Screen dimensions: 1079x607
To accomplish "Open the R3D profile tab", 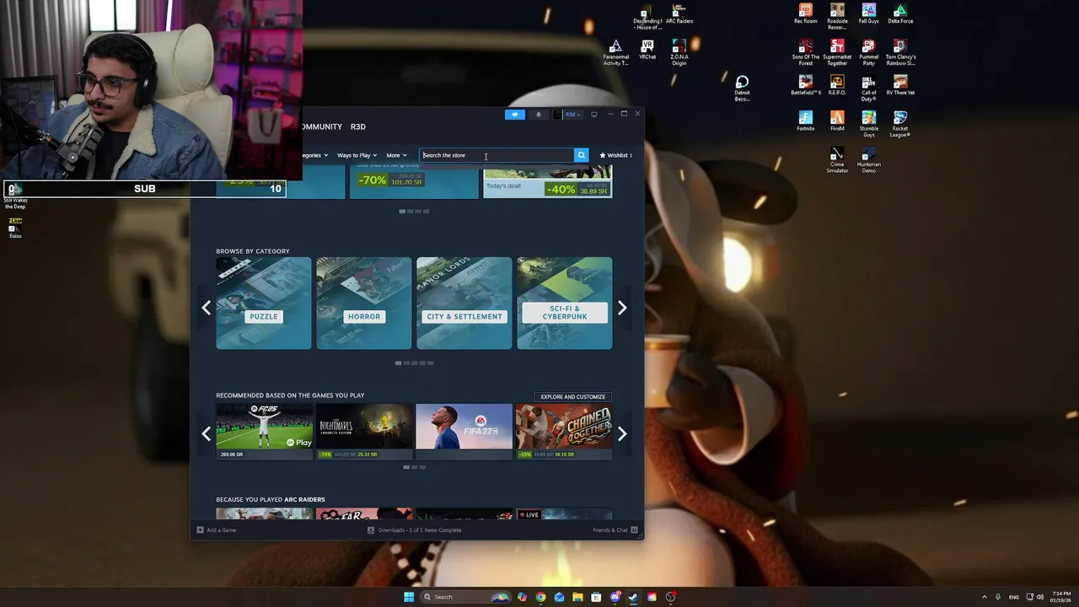I will click(x=358, y=126).
